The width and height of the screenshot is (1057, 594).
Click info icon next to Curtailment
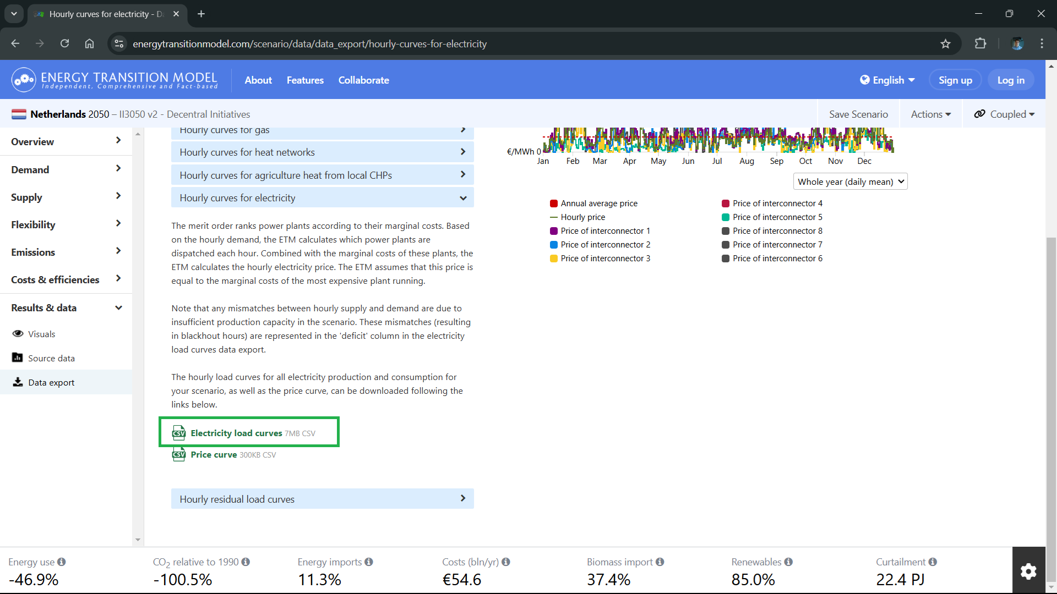(933, 562)
